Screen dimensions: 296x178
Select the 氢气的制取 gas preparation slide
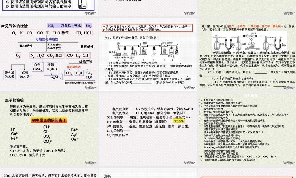(148, 129)
